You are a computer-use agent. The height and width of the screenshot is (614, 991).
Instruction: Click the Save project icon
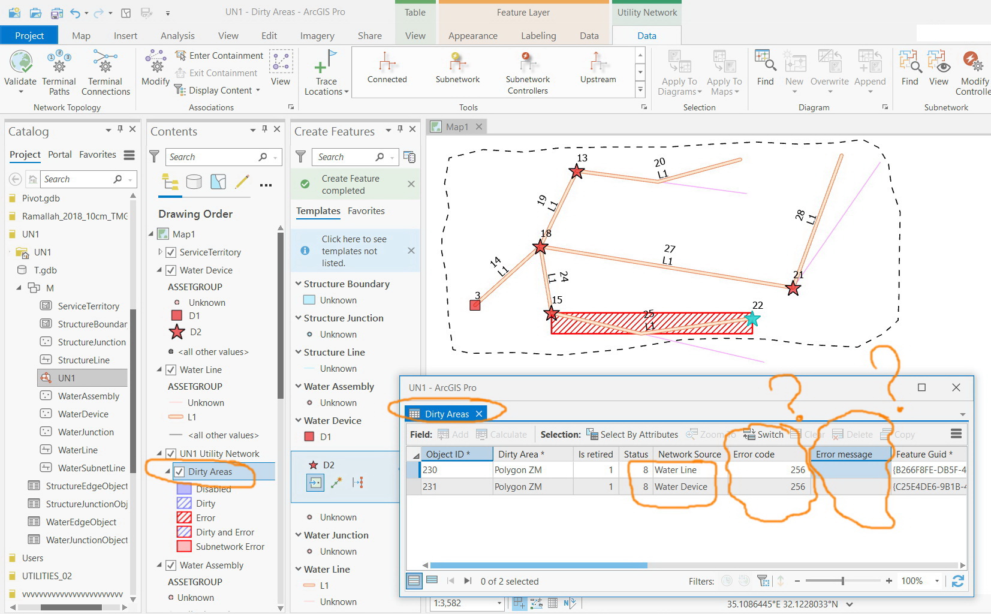click(x=56, y=13)
